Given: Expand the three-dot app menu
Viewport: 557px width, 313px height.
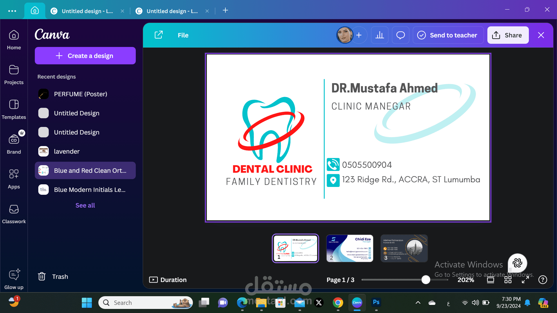Looking at the screenshot, I should click(12, 11).
